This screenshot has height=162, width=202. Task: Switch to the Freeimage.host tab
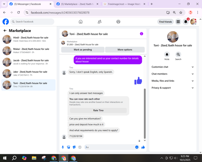click(124, 4)
